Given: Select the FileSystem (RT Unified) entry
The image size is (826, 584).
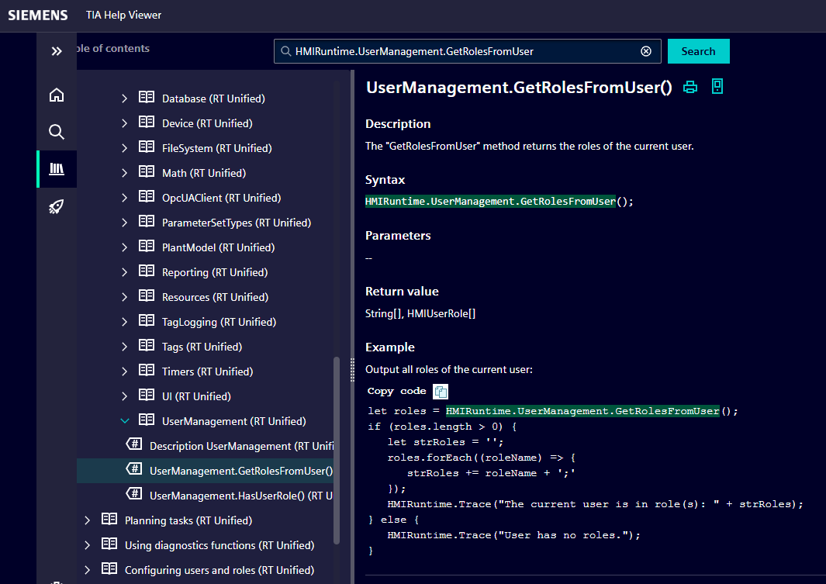Looking at the screenshot, I should (x=216, y=148).
